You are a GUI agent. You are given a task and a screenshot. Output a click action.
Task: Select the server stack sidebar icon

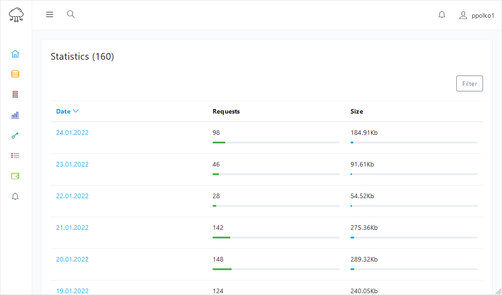click(15, 95)
